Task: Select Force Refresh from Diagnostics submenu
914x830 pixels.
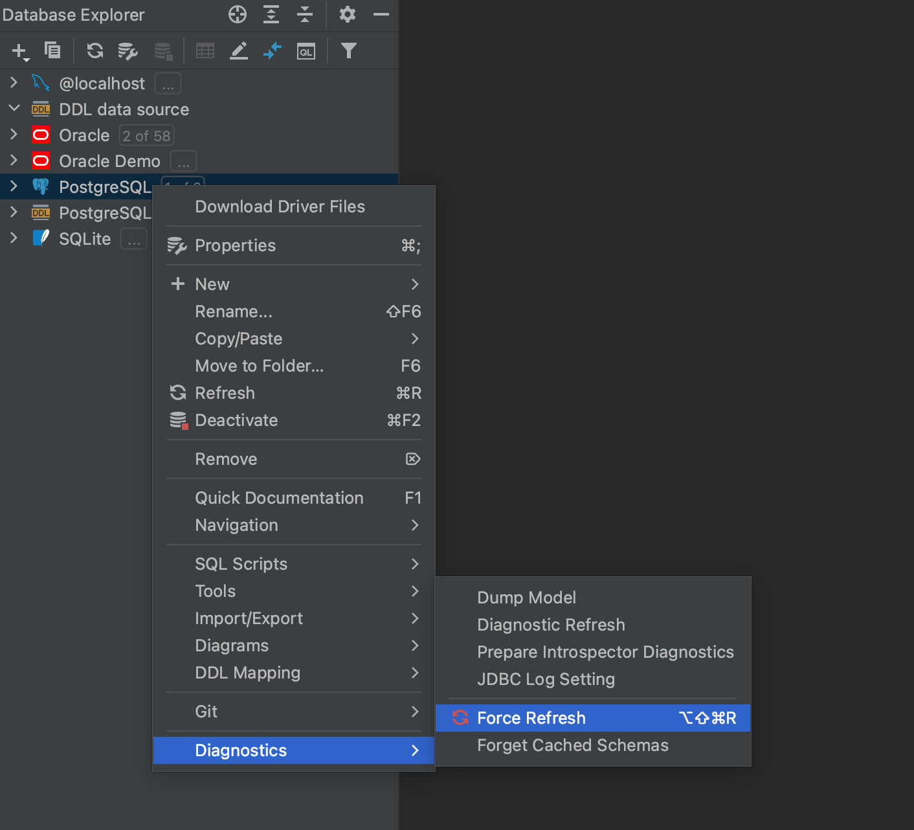Action: (x=531, y=717)
